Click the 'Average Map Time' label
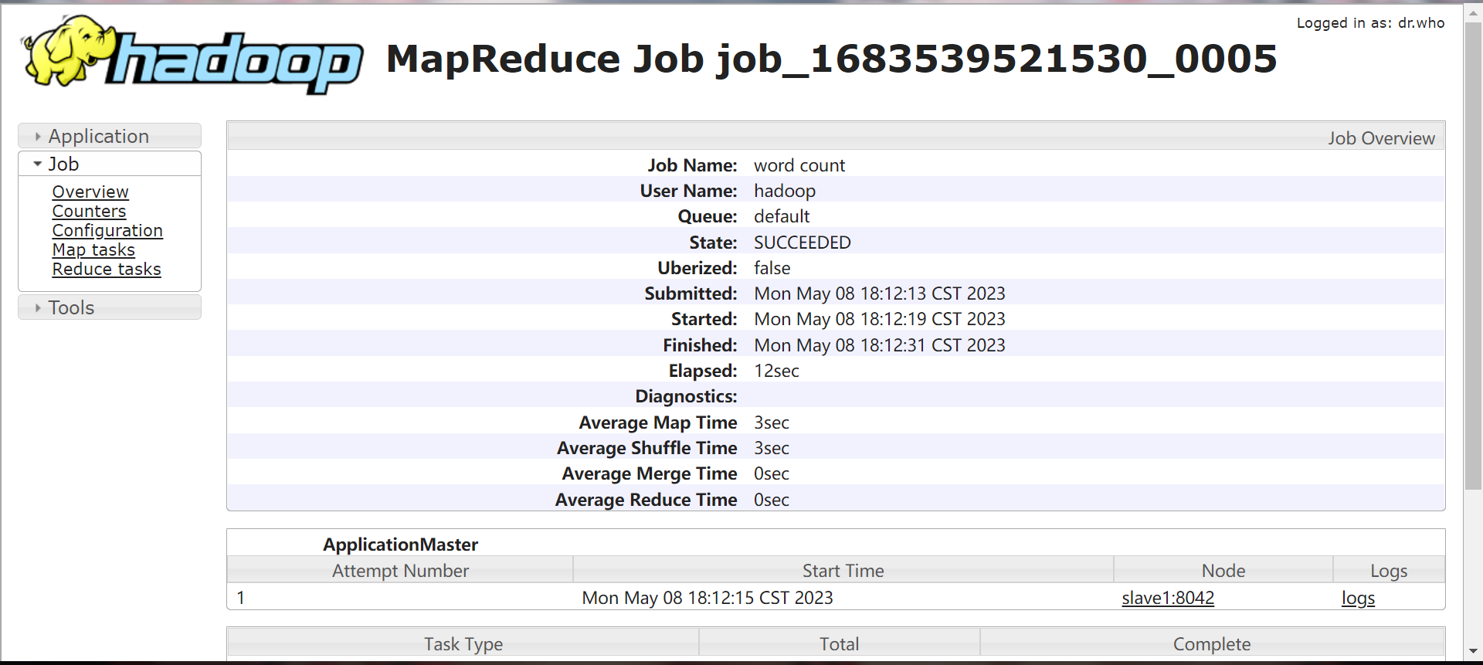The image size is (1483, 665). (658, 422)
